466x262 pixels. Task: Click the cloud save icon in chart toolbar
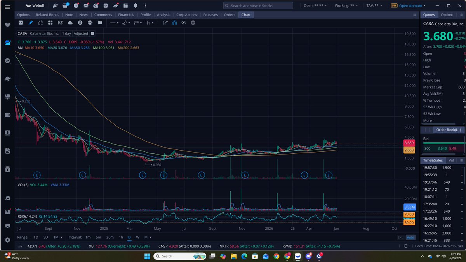[x=70, y=23]
